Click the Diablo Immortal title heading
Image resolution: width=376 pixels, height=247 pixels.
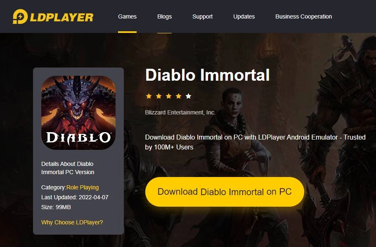pyautogui.click(x=208, y=75)
